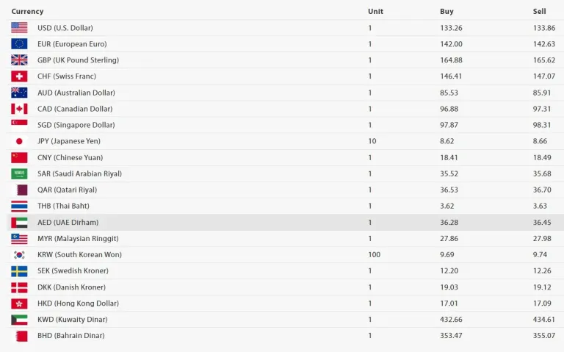Click the United States flag icon
The width and height of the screenshot is (564, 352).
(x=19, y=28)
